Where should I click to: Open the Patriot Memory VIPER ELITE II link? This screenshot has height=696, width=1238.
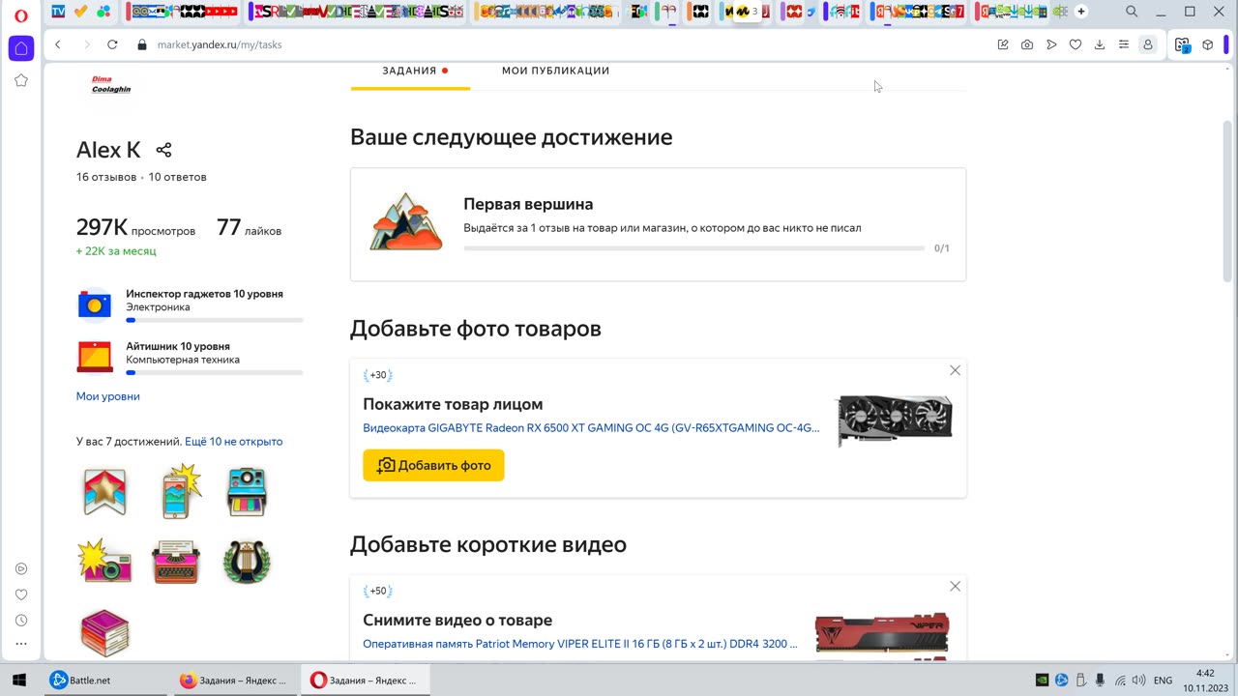(x=580, y=643)
